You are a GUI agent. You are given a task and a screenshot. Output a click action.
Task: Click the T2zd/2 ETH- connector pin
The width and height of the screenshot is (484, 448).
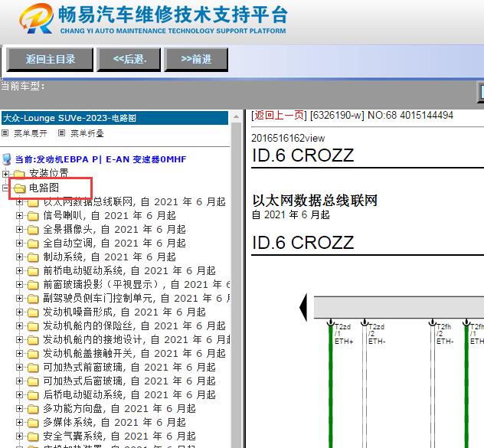(365, 323)
